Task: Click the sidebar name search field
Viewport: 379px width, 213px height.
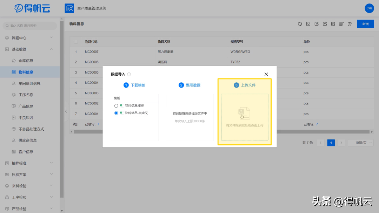Action: click(30, 26)
